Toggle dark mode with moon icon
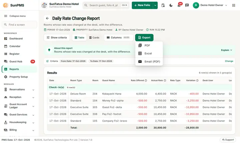Viewport: 240px width, 143px height. [171, 5]
